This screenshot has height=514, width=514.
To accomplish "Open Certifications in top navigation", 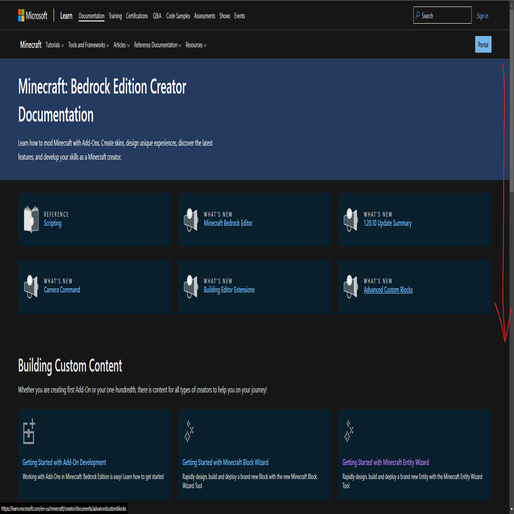I will pos(137,16).
